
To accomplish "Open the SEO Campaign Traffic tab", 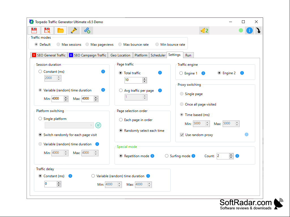I will click(88, 55).
